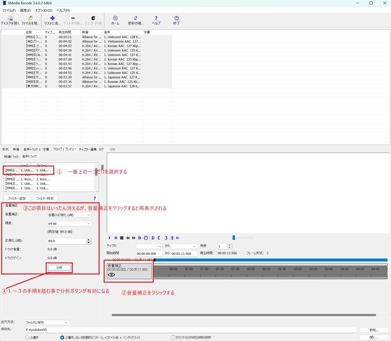The image size is (391, 341).
Task: Switch to the 映像 tab
Action: click(x=16, y=149)
